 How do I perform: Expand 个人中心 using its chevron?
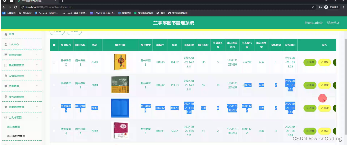point(37,44)
